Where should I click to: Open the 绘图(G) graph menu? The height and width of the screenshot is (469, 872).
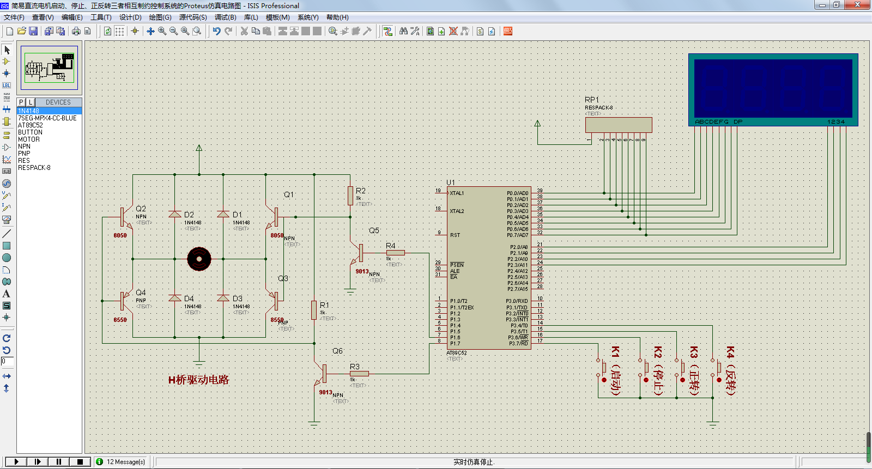[160, 17]
